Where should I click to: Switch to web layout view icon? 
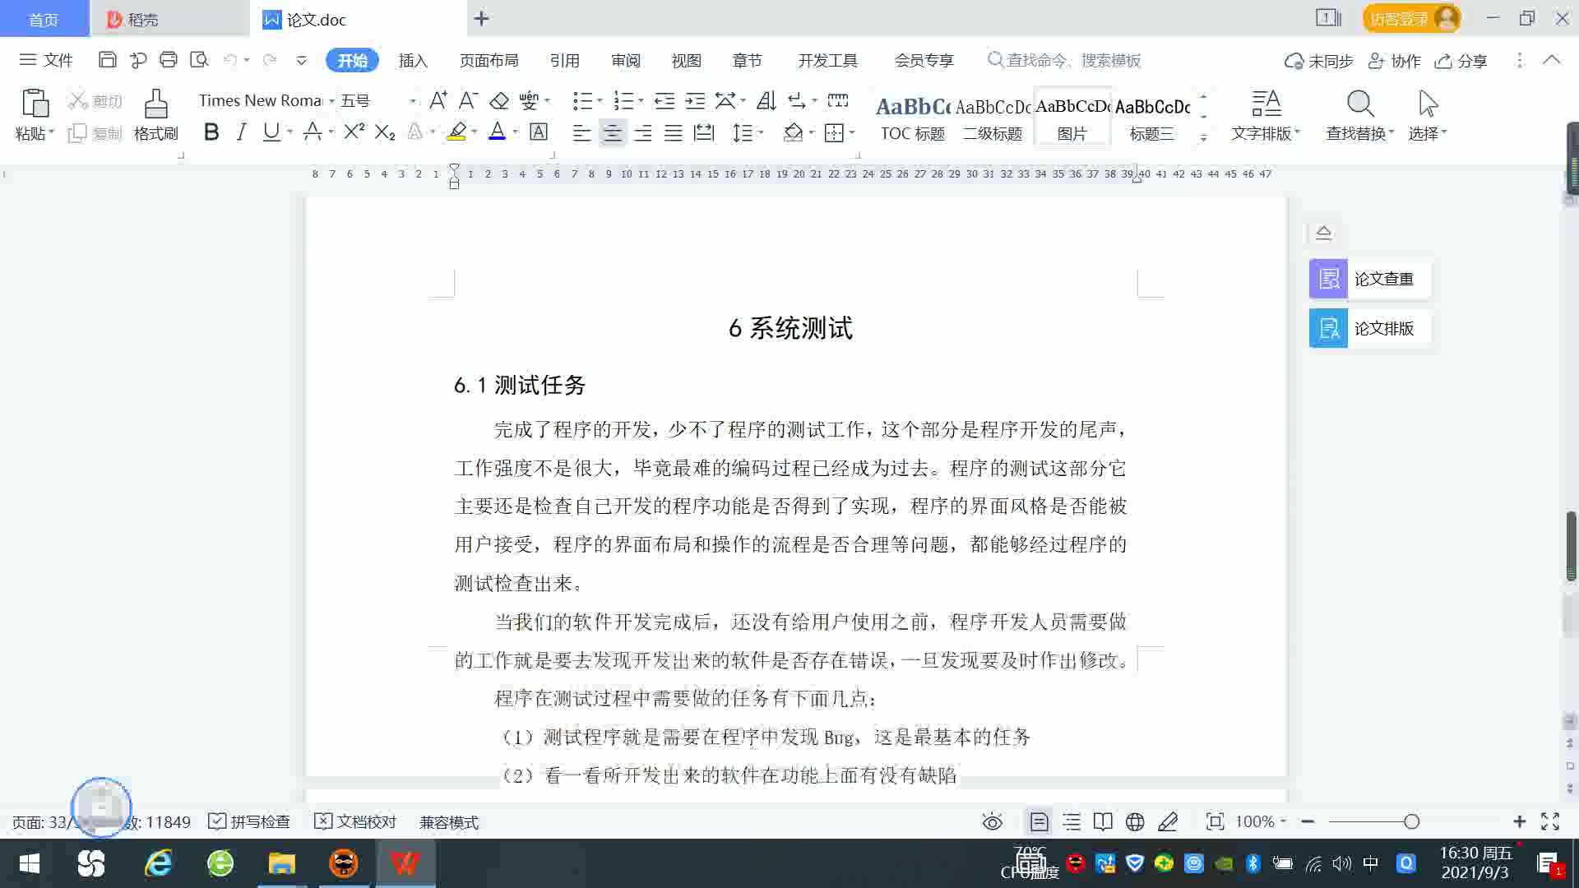point(1135,822)
